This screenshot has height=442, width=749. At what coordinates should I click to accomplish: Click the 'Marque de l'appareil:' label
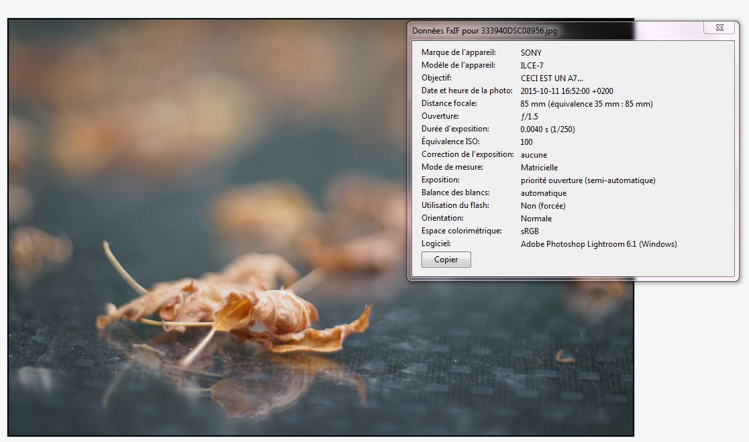(x=458, y=52)
